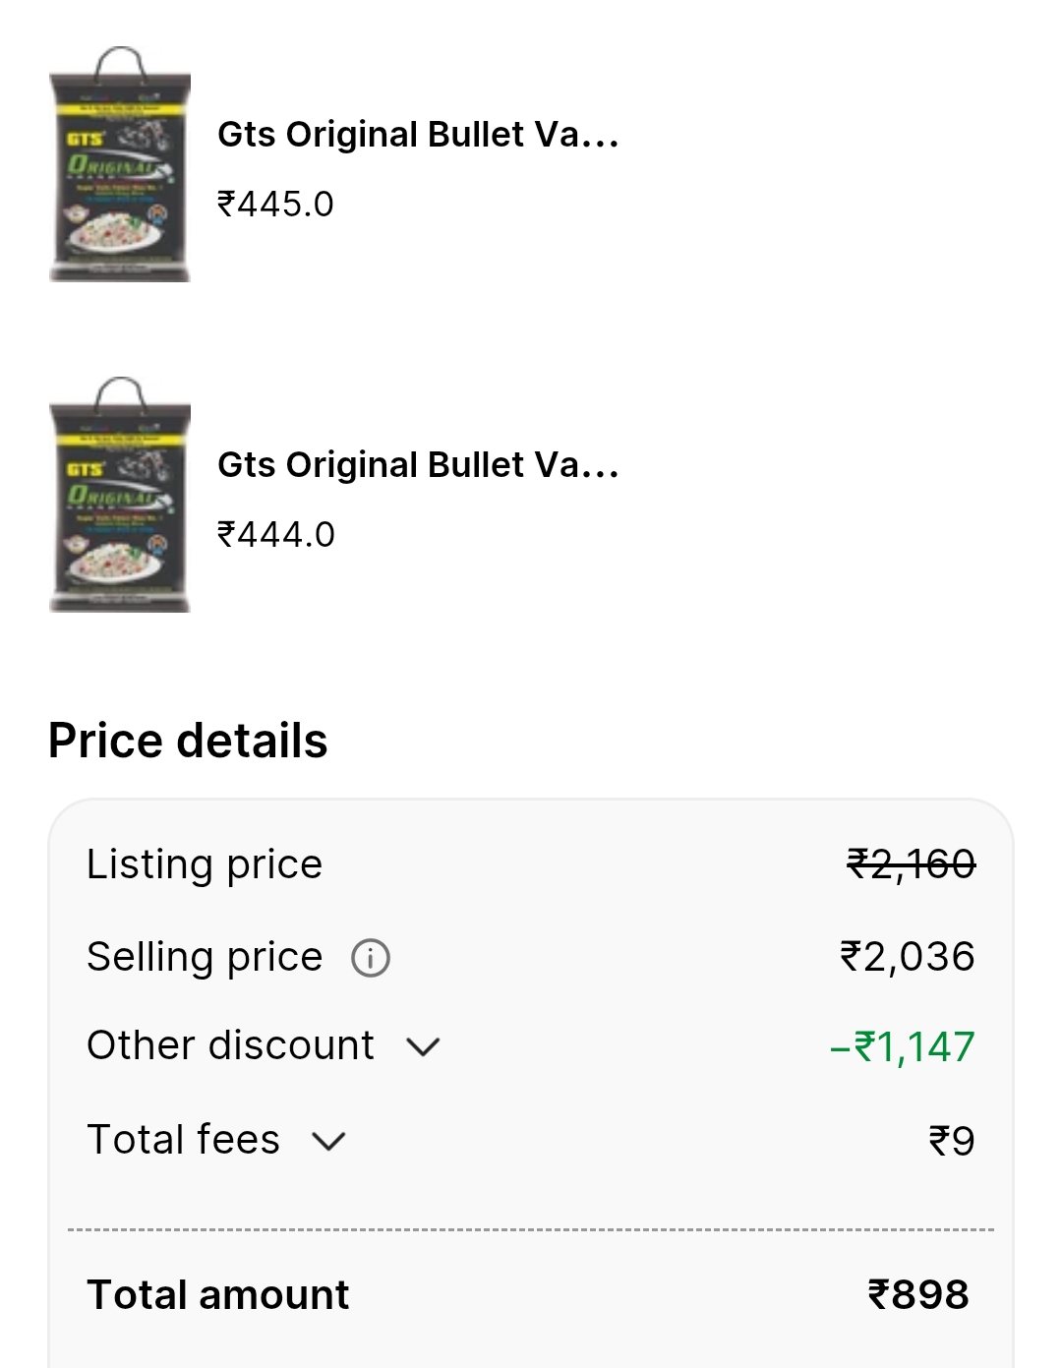The width and height of the screenshot is (1061, 1368).
Task: Expand the Total fees chevron
Action: (x=328, y=1141)
